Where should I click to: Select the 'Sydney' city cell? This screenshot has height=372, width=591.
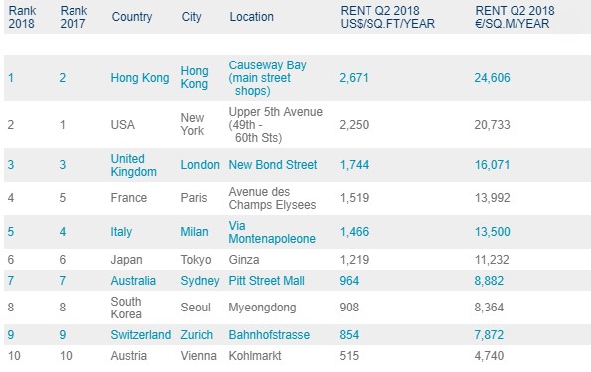(x=200, y=281)
